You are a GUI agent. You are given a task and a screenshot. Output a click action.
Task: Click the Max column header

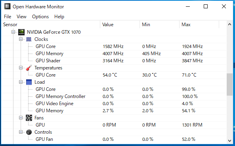(x=199, y=25)
